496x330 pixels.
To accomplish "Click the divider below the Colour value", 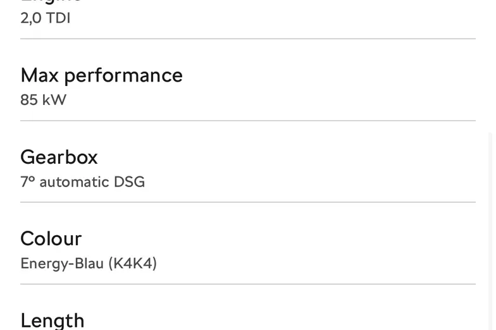I will (247, 284).
